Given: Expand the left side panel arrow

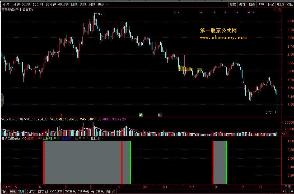Looking at the screenshot, I should (x=2, y=100).
